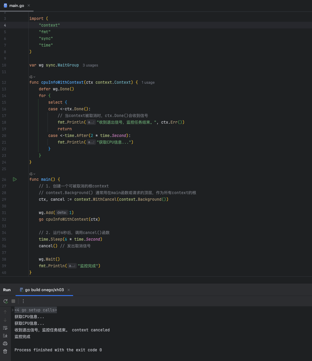Click the defer keyword on line 13

click(x=45, y=89)
